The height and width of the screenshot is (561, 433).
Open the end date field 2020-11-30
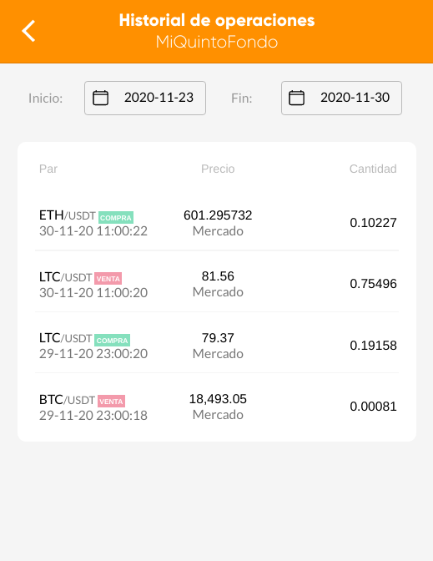[341, 98]
